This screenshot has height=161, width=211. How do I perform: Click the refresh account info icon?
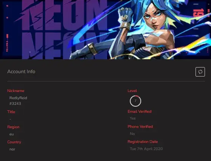click(x=200, y=72)
